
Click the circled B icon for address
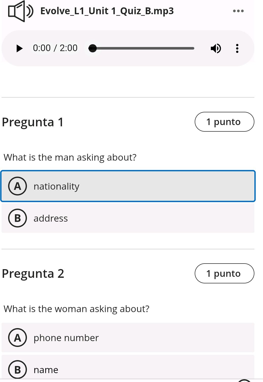(x=17, y=218)
